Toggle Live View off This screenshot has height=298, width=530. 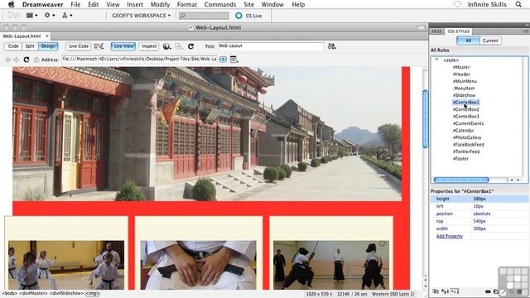[123, 46]
